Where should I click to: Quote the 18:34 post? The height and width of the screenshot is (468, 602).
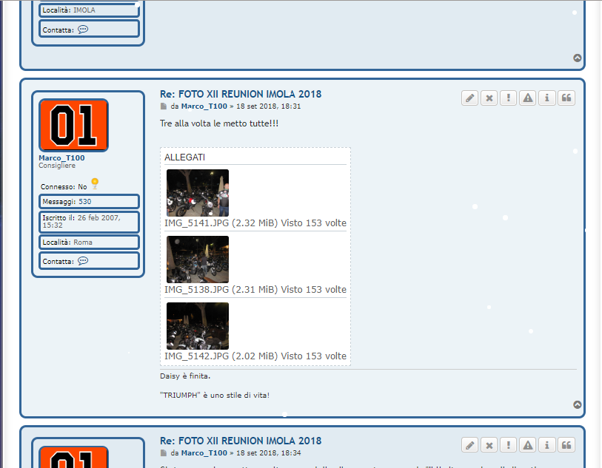(x=566, y=445)
